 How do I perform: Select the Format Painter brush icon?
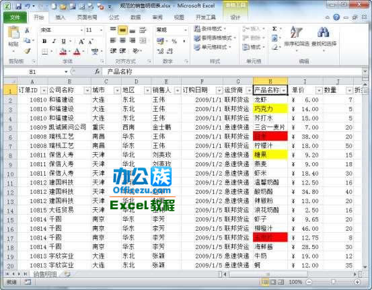pos(28,50)
